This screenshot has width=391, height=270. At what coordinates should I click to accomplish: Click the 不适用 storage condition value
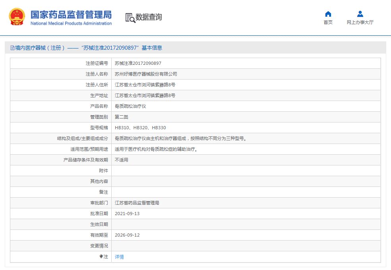click(x=122, y=160)
